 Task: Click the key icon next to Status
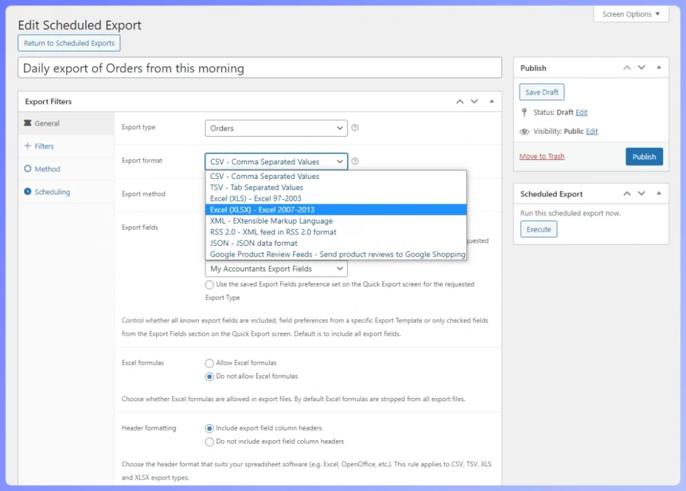(525, 113)
